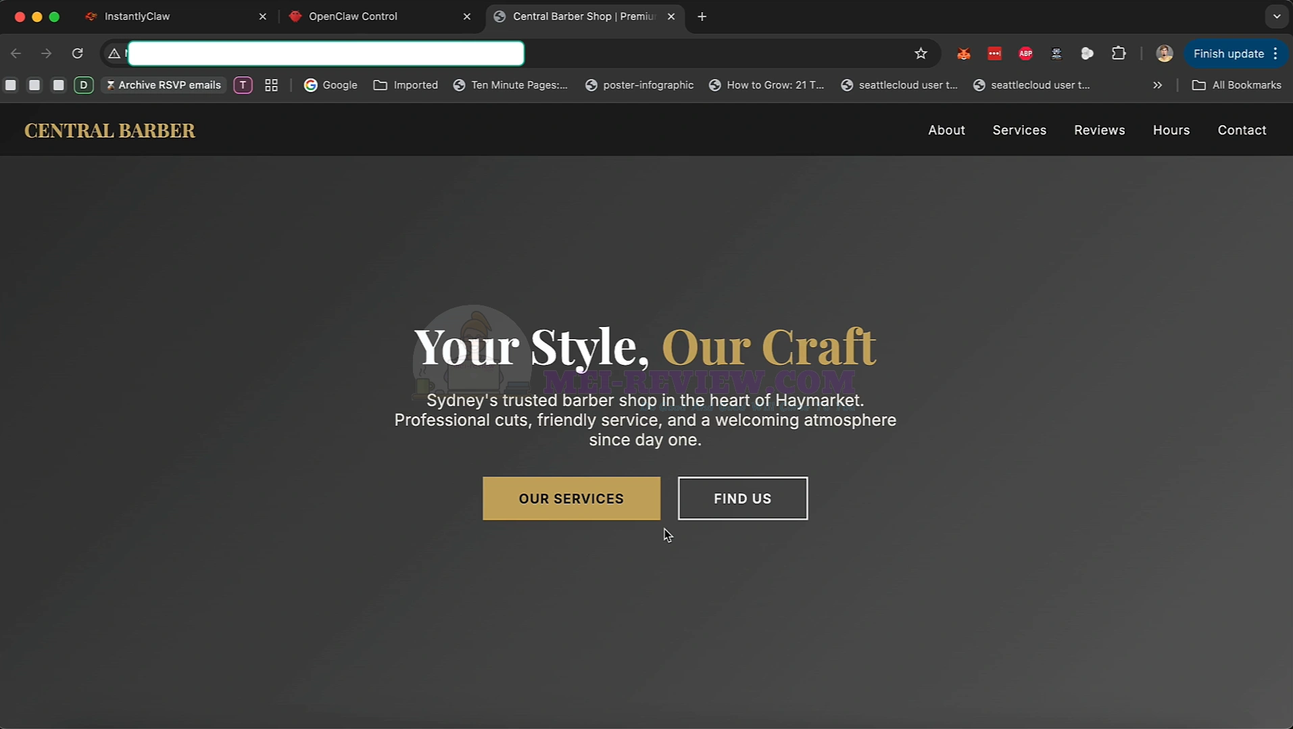Bookmark this page with the star
The image size is (1293, 729).
pyautogui.click(x=921, y=53)
